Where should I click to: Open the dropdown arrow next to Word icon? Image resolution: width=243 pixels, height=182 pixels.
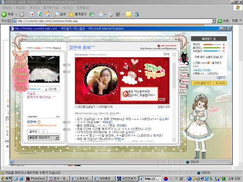coord(123,15)
